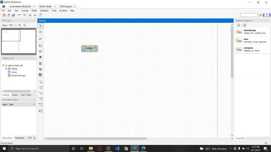Viewport: 271px width, 152px height.
Task: Click the Home tab icon
Action: tap(4, 6)
